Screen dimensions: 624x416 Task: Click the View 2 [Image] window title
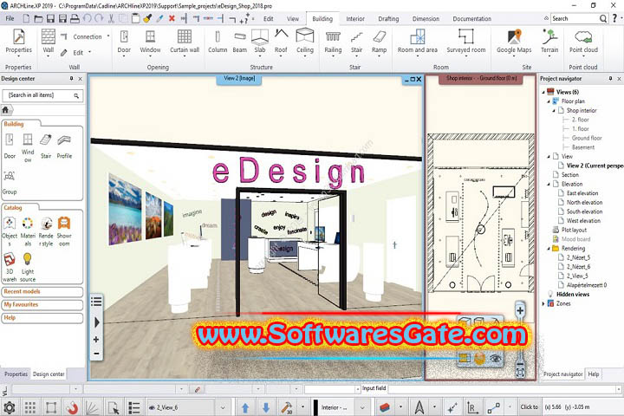(x=239, y=78)
